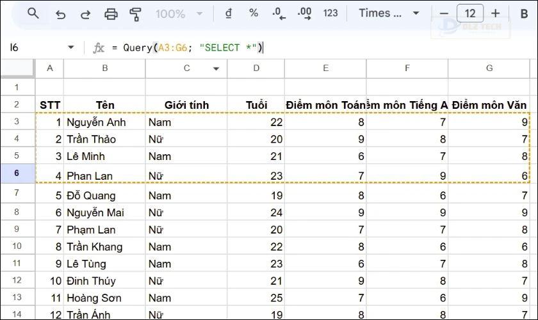Select cell containing Hoàng Sơn
538x320 pixels.
[x=104, y=298]
